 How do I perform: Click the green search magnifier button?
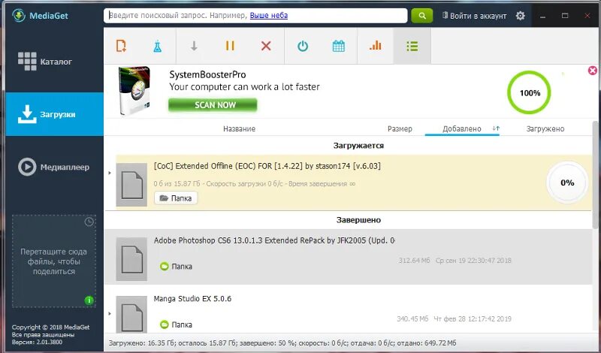click(422, 16)
